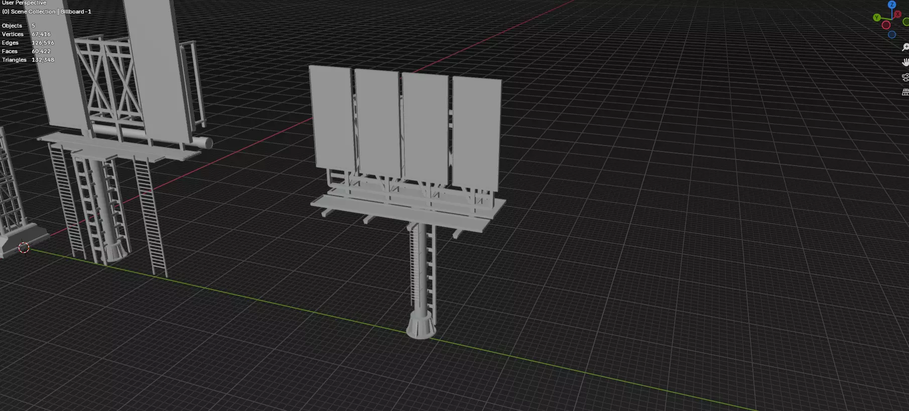
Task: Click the blue Z axis gizmo handle
Action: (892, 5)
